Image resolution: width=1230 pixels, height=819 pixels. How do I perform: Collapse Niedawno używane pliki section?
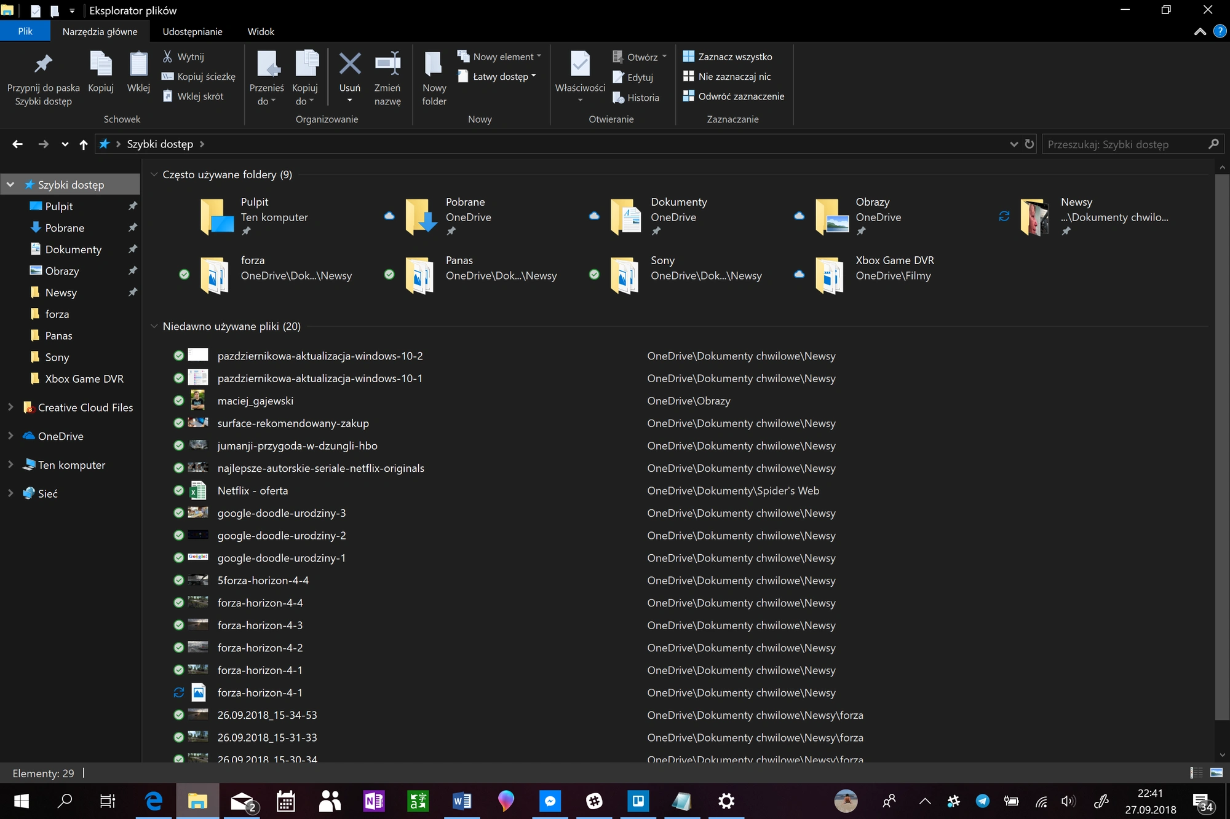[x=154, y=326]
